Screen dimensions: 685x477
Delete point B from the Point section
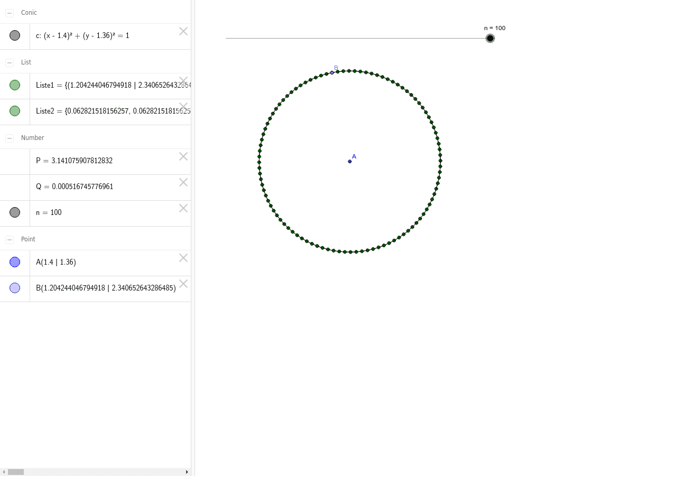coord(183,284)
